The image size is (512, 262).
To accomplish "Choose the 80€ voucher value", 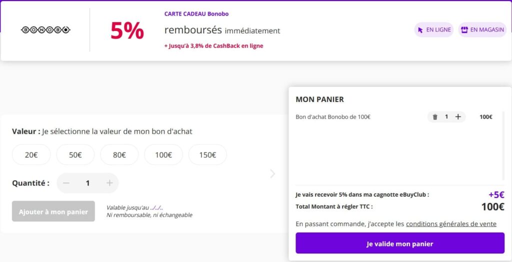I will [119, 155].
